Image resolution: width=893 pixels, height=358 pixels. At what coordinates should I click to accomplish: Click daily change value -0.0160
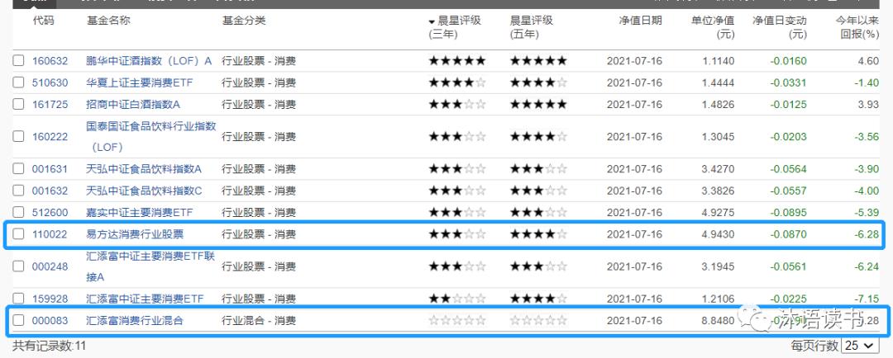pyautogui.click(x=789, y=61)
